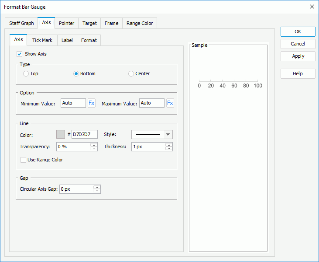319x262 pixels.
Task: Click the hex color field D7D7D7
Action: pos(84,134)
